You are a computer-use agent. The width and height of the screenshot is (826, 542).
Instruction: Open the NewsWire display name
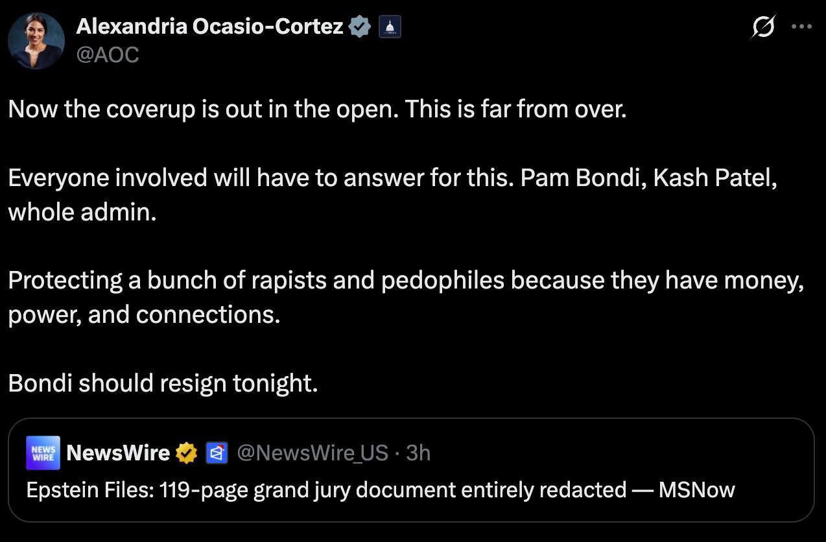click(x=118, y=453)
